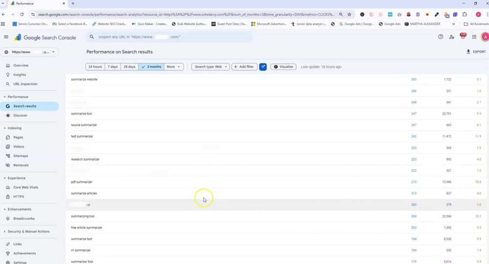Click the URL inspection magnifier icon
Screen dimensions: 489x264
pos(8,84)
